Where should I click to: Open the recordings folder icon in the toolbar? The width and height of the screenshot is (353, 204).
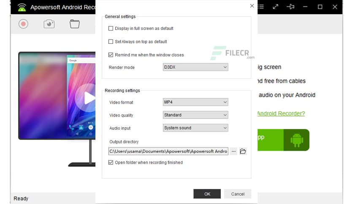pyautogui.click(x=74, y=24)
